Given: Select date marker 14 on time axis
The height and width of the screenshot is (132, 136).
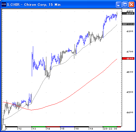Looking at the screenshot, I should tap(49, 129).
